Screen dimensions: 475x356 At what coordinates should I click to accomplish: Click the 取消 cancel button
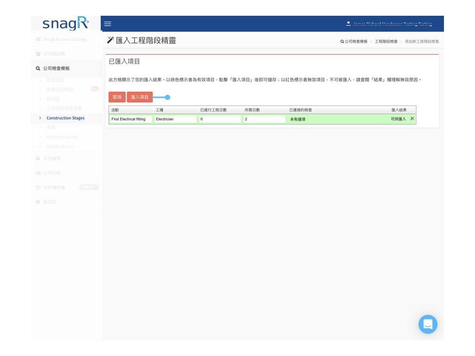117,97
